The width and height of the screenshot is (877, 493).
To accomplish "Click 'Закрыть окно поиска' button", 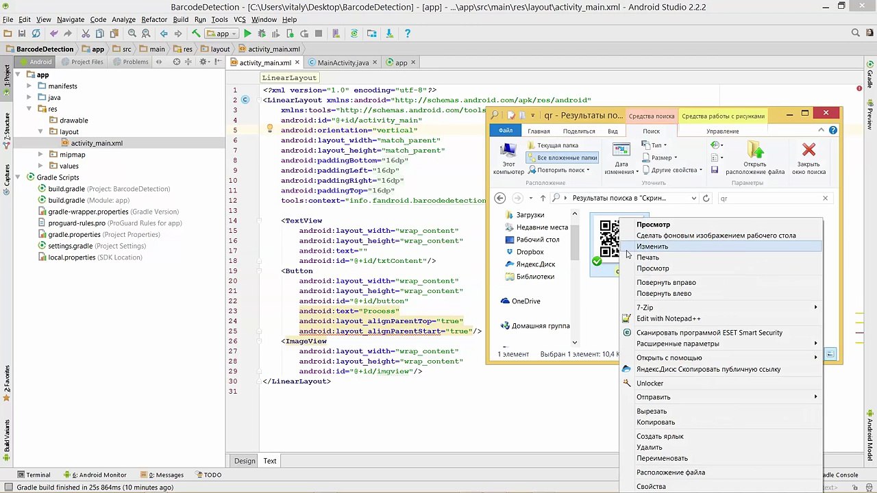I will 808,157.
